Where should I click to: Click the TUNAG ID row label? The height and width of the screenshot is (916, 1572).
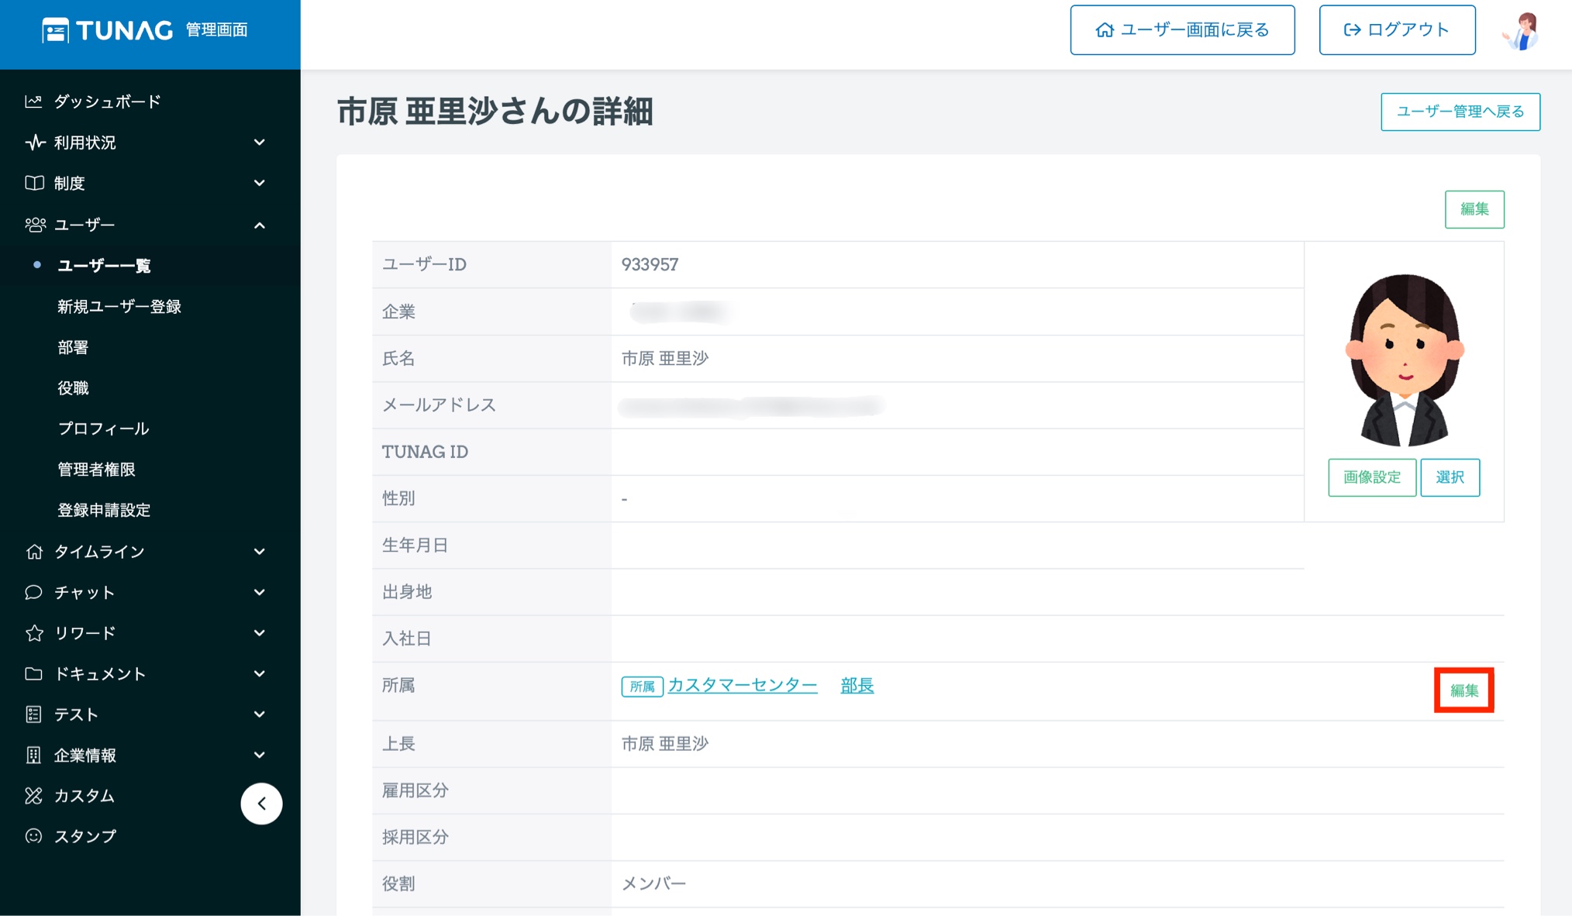425,452
